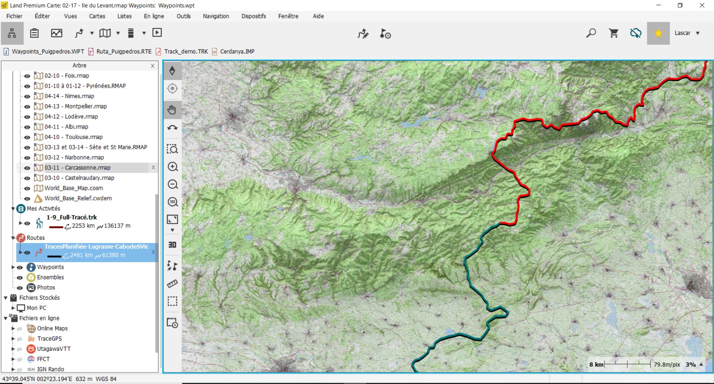
Task: Open the shopping cart store icon
Action: (x=614, y=33)
